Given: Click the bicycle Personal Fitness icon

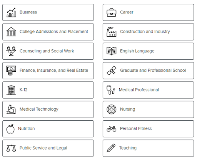Looking at the screenshot, I should tap(112, 129).
